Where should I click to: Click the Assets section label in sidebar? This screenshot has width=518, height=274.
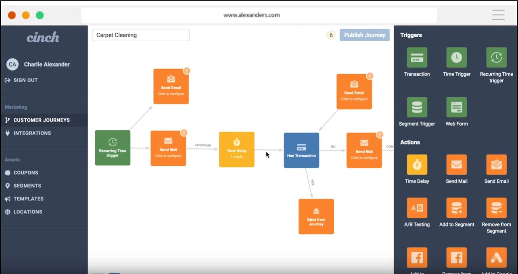pos(12,159)
